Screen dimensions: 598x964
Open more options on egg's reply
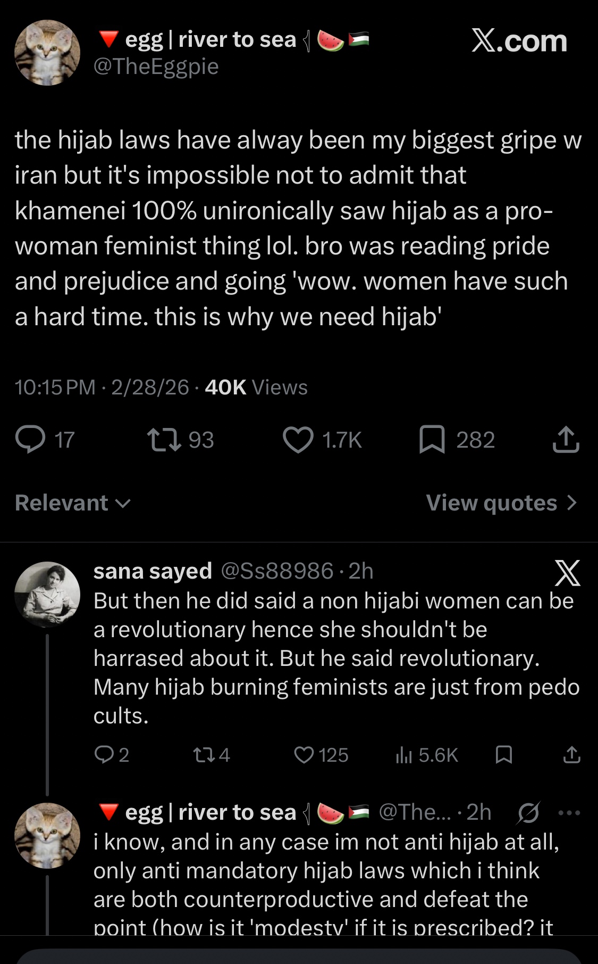point(569,813)
